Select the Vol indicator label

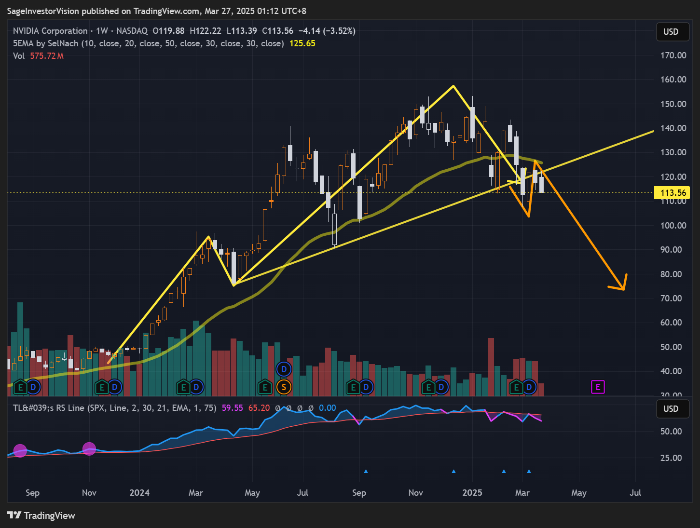click(19, 56)
